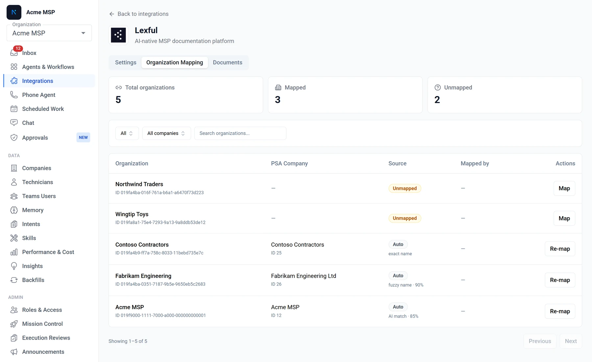
Task: Re-map Fabrikam Engineering
Action: pos(560,280)
